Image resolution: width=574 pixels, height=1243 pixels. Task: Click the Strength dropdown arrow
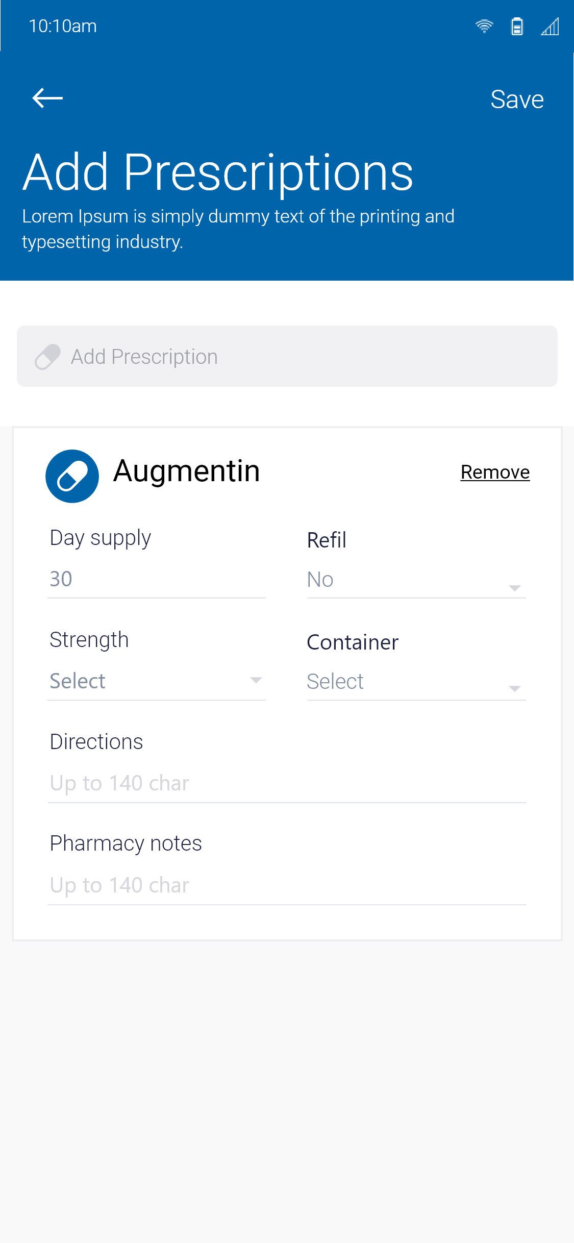click(256, 680)
